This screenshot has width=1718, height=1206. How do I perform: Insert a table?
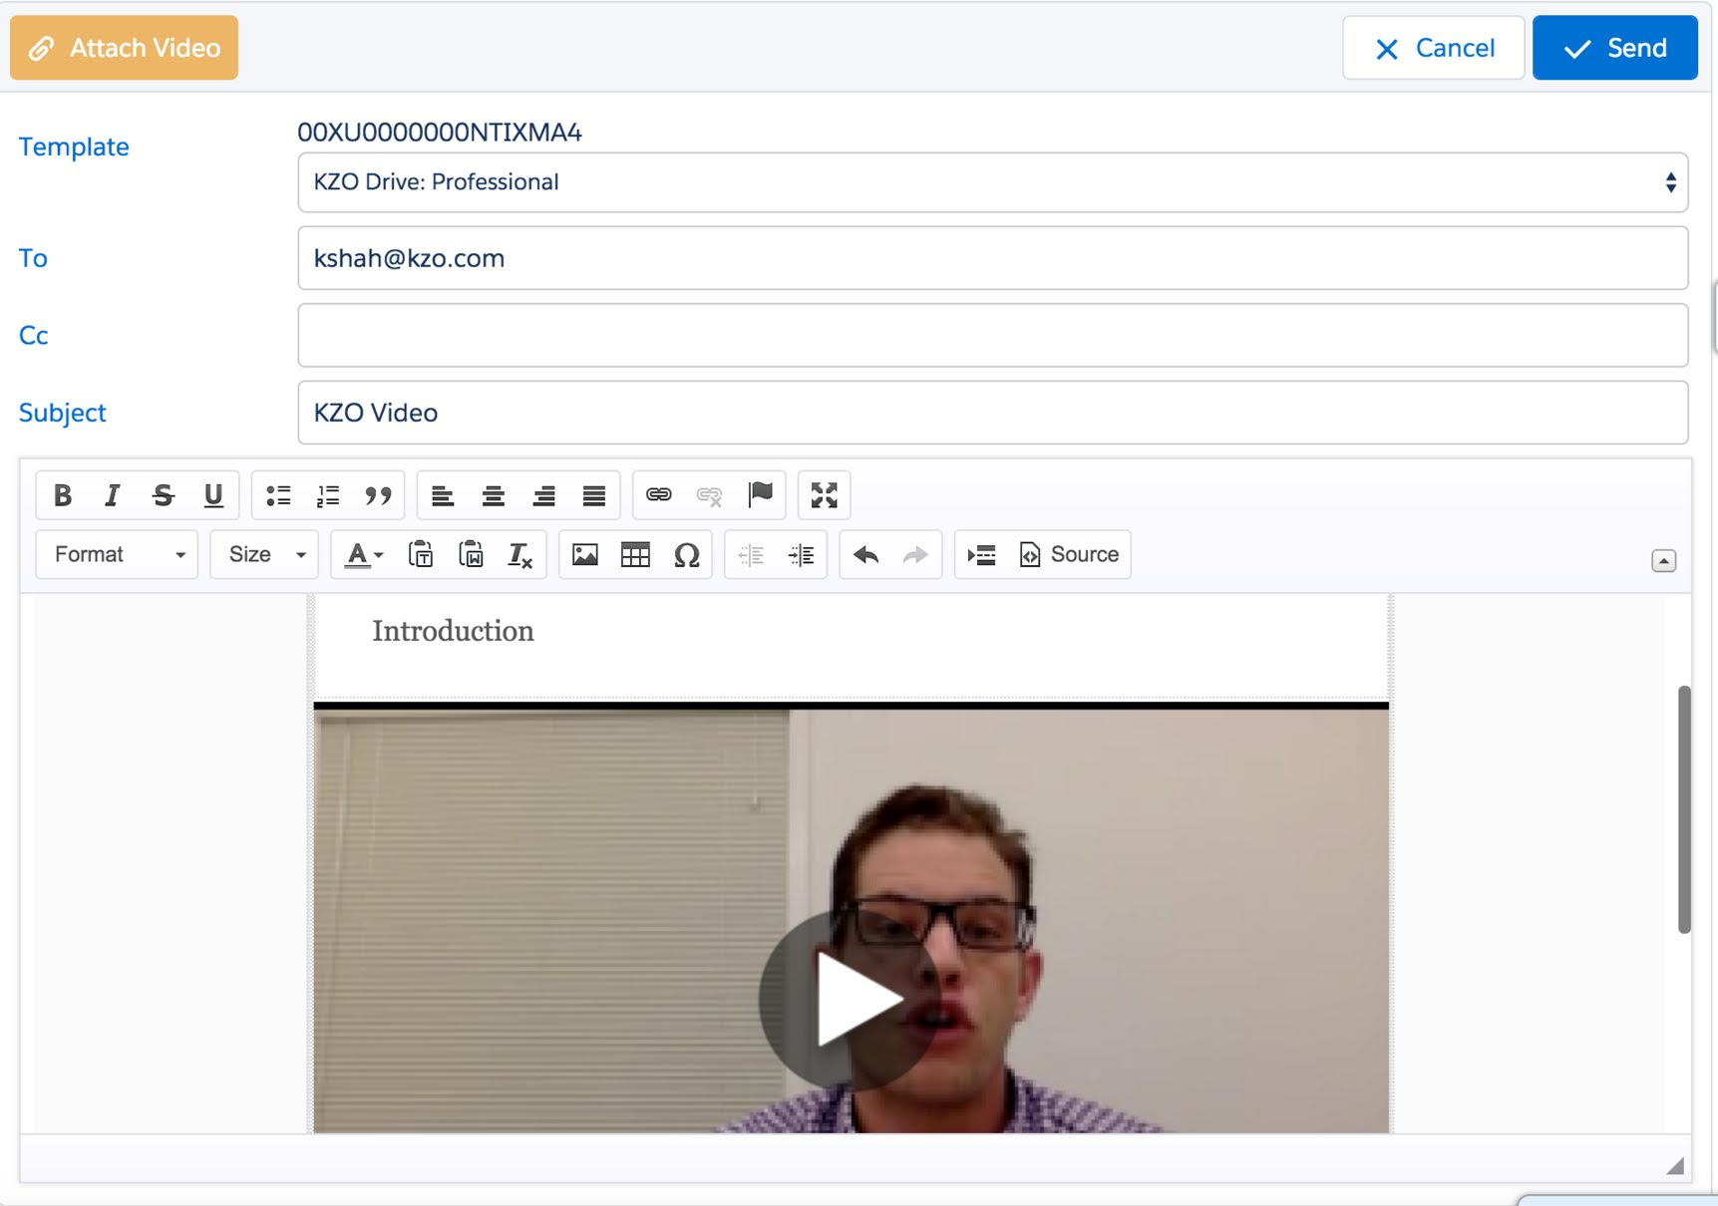636,555
